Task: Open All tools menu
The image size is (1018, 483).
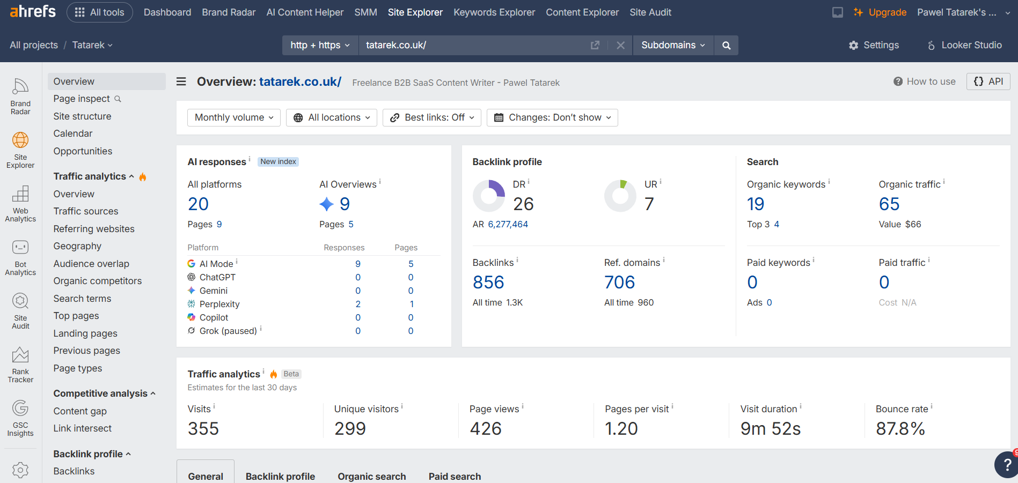Action: pos(100,12)
